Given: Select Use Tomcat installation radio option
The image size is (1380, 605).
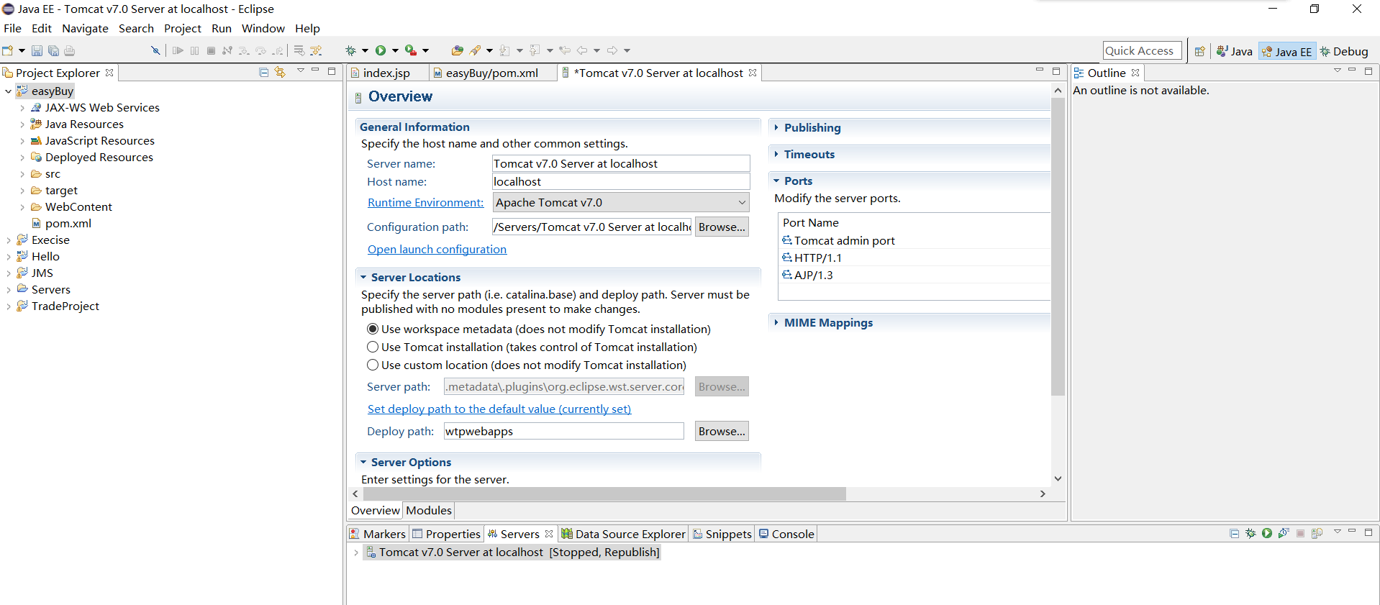Looking at the screenshot, I should click(x=373, y=347).
